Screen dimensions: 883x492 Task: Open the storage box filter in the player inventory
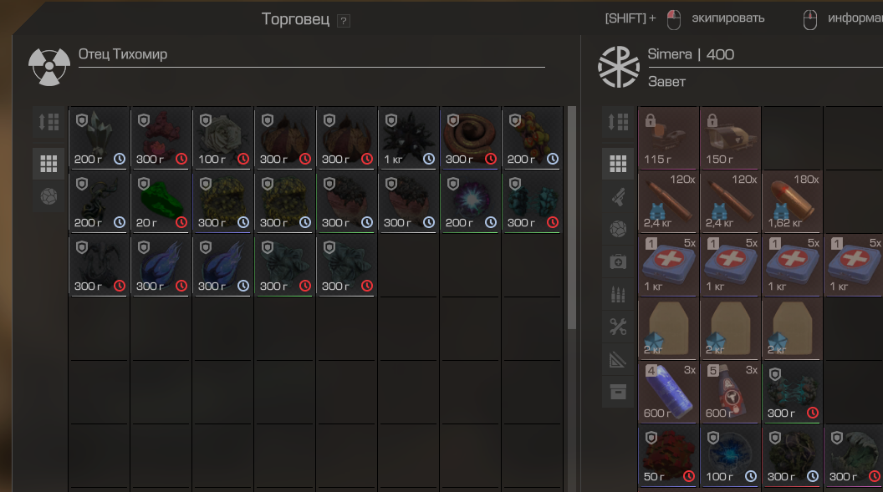(x=618, y=392)
